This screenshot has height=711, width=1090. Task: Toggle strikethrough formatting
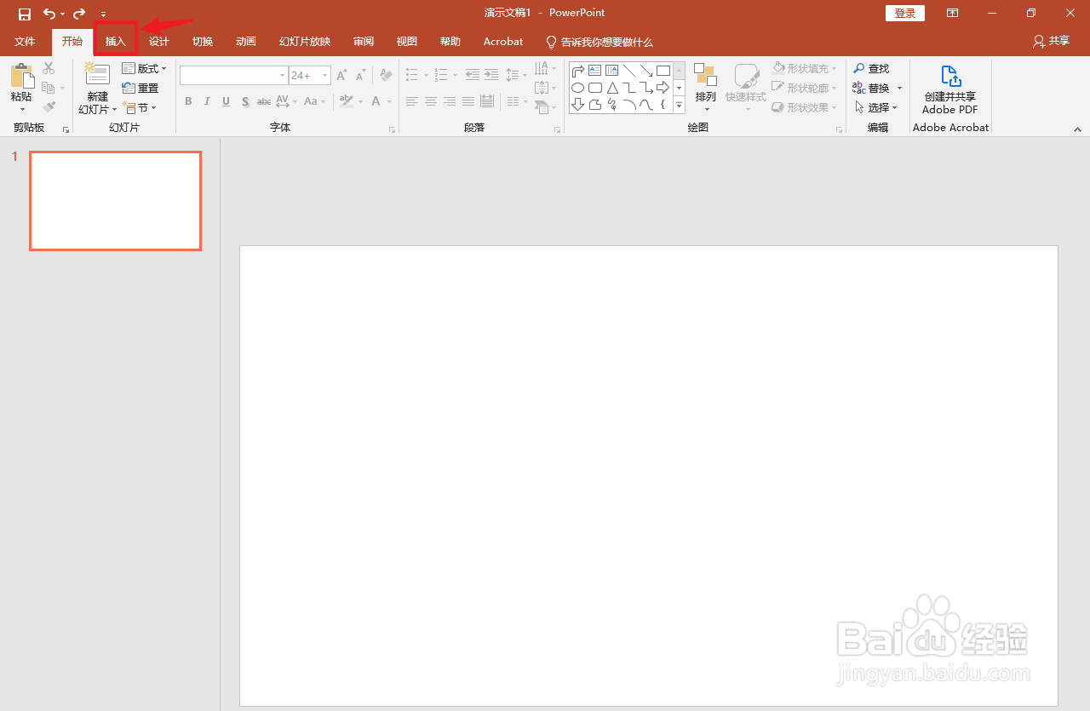tap(264, 101)
